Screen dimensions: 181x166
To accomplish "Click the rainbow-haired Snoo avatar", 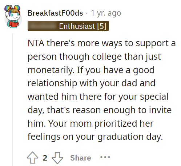I will point(13,16).
